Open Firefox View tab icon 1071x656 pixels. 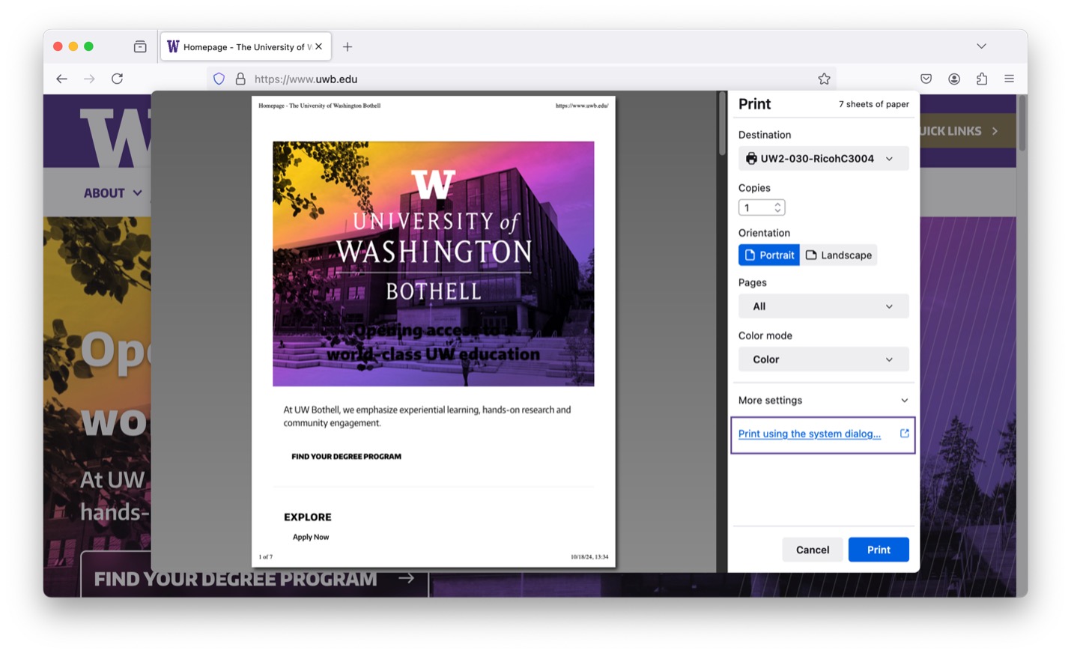[140, 46]
